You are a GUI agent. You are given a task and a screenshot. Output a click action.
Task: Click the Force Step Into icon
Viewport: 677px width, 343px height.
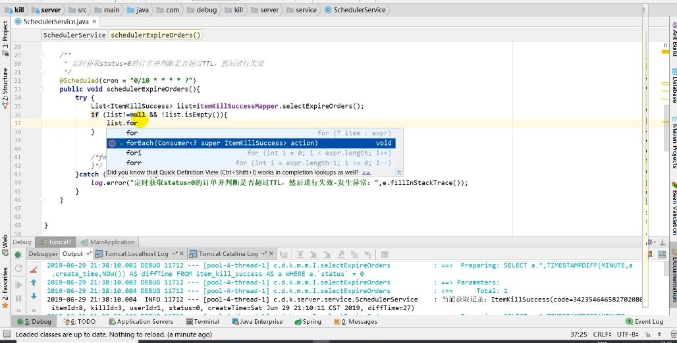(x=327, y=255)
